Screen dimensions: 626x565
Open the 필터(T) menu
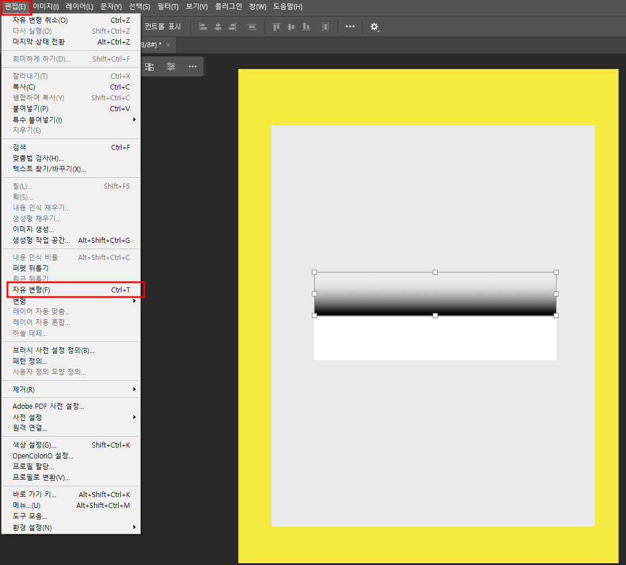168,7
